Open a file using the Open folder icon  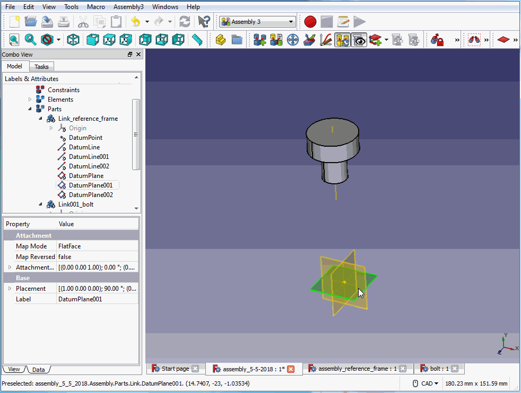tap(31, 22)
